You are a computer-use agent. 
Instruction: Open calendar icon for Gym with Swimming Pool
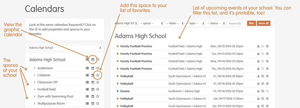point(93,96)
